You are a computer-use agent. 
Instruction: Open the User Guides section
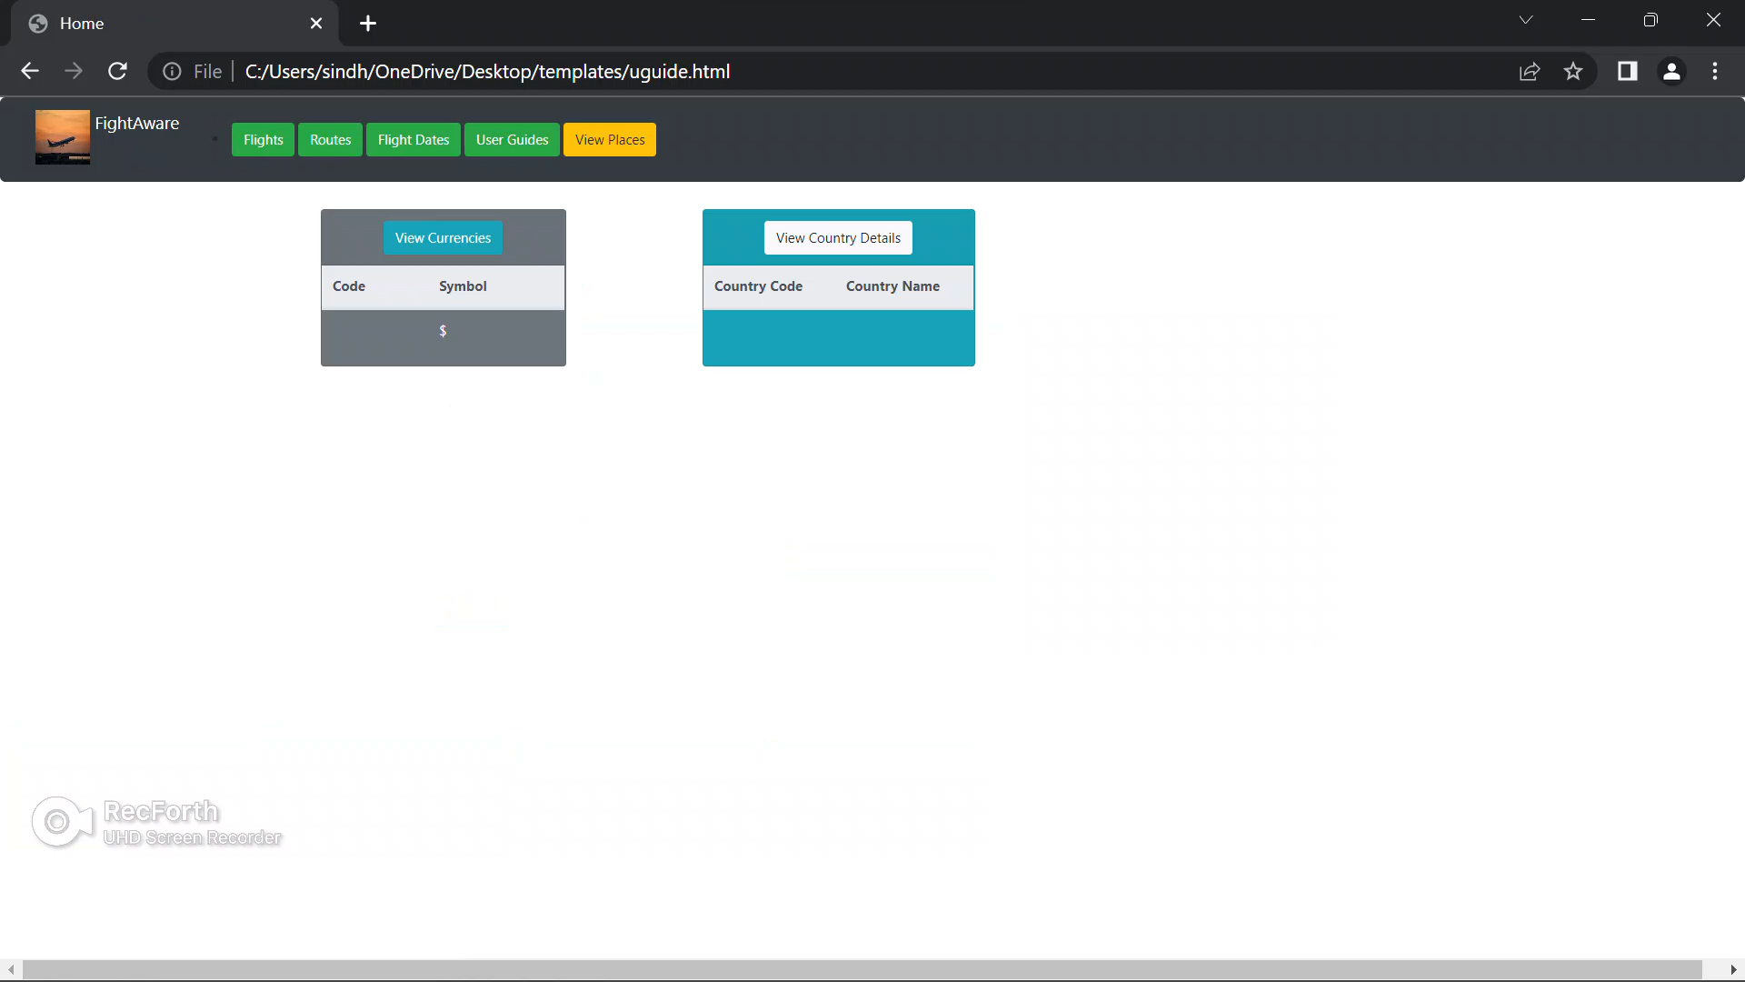pyautogui.click(x=512, y=139)
